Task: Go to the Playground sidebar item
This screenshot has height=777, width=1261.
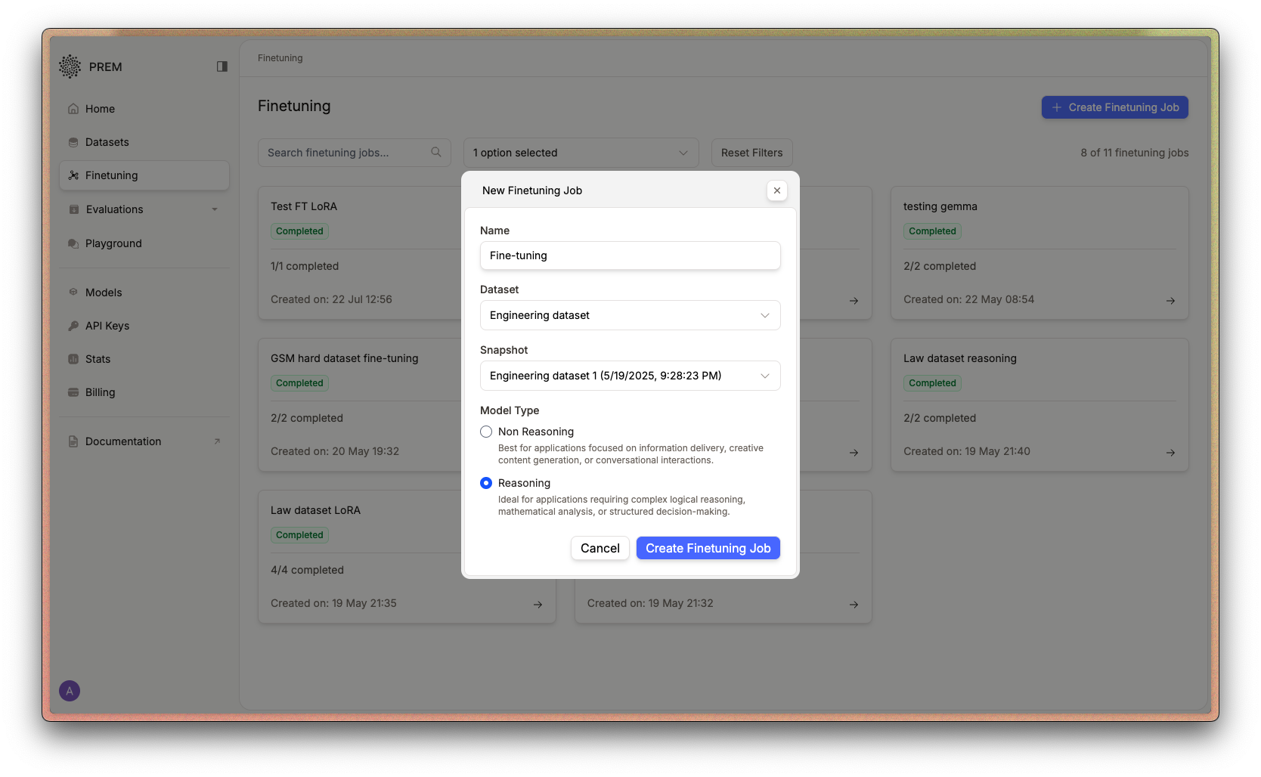Action: pos(144,243)
